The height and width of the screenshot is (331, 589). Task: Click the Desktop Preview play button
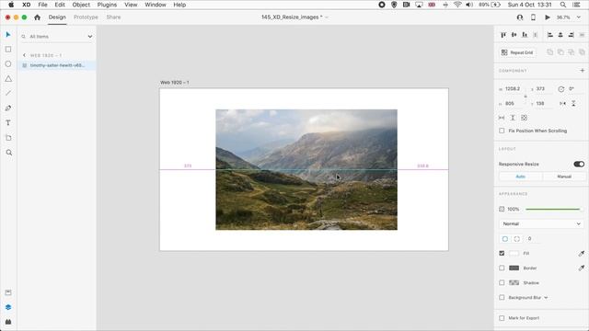tap(548, 17)
